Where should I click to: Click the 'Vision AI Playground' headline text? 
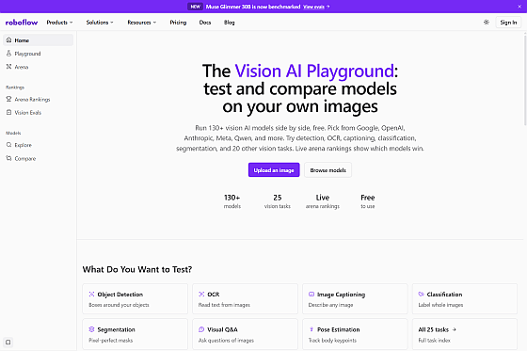[314, 71]
